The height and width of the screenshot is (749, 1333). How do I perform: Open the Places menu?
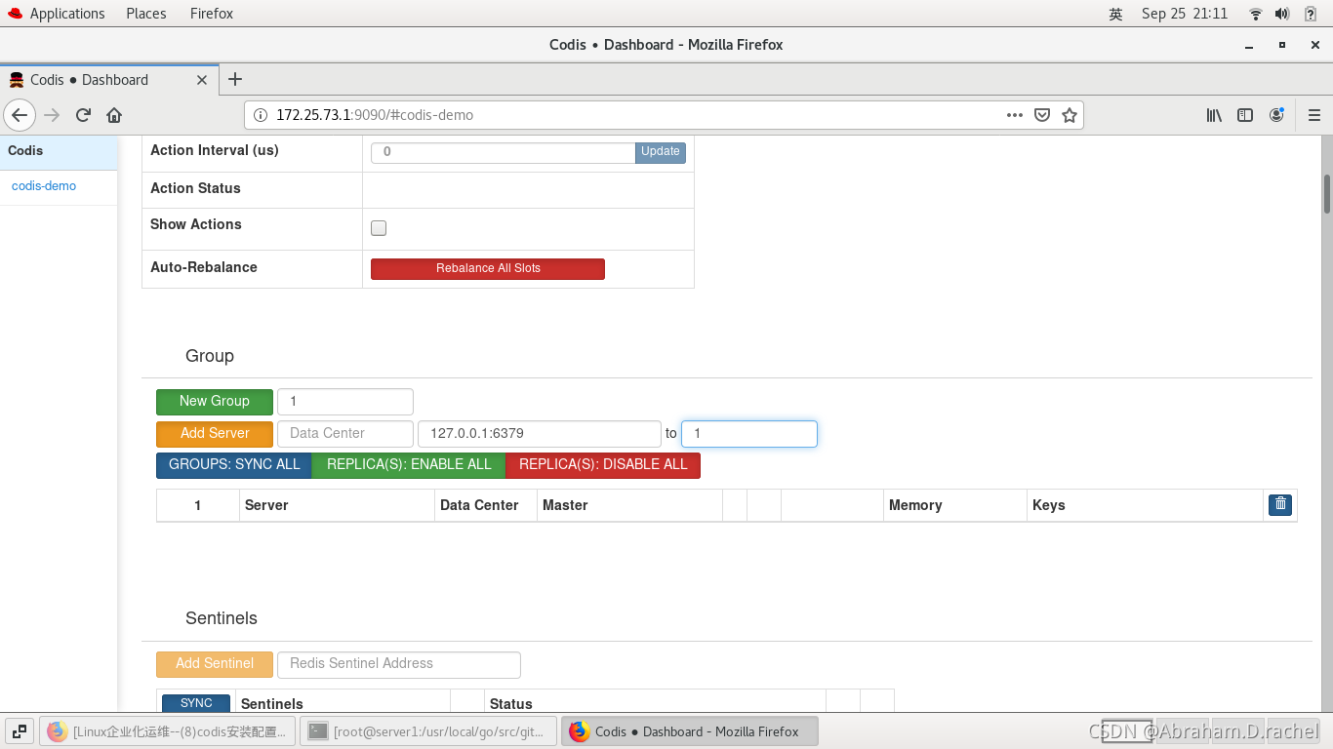(146, 14)
